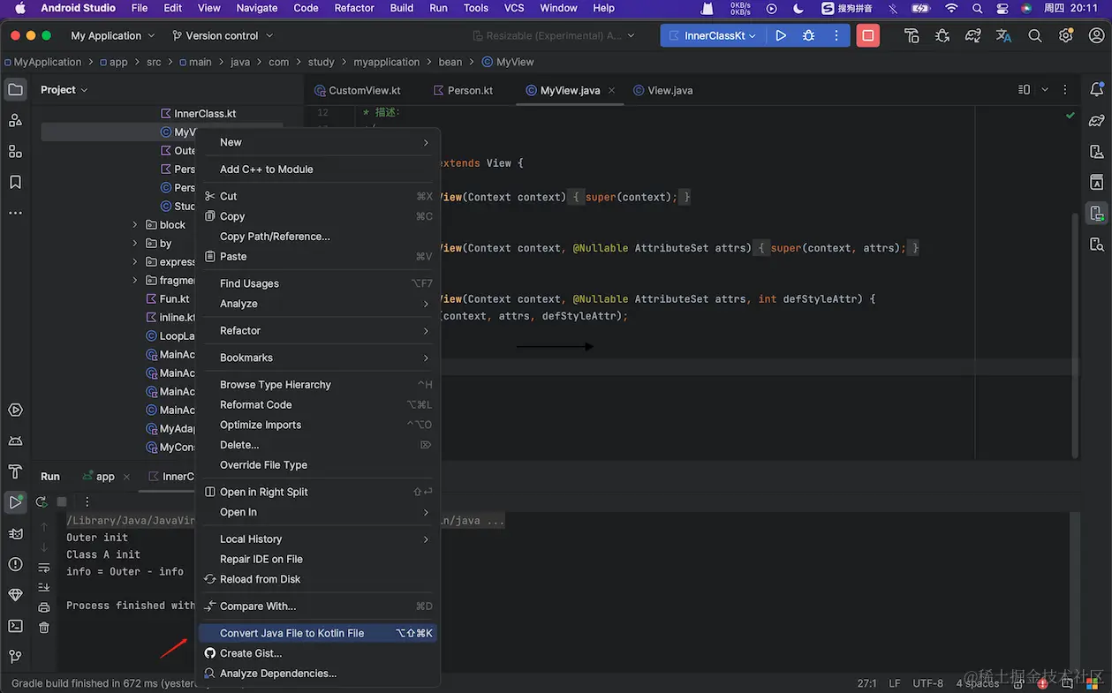Sync Project with Gradle Files icon
The width and height of the screenshot is (1112, 693).
click(972, 35)
